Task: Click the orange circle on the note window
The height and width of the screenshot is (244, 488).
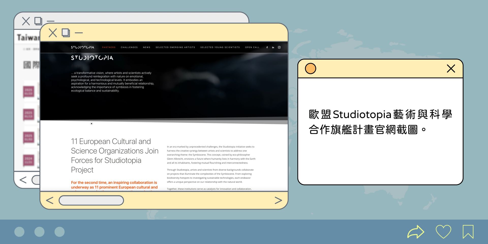Action: [310, 68]
